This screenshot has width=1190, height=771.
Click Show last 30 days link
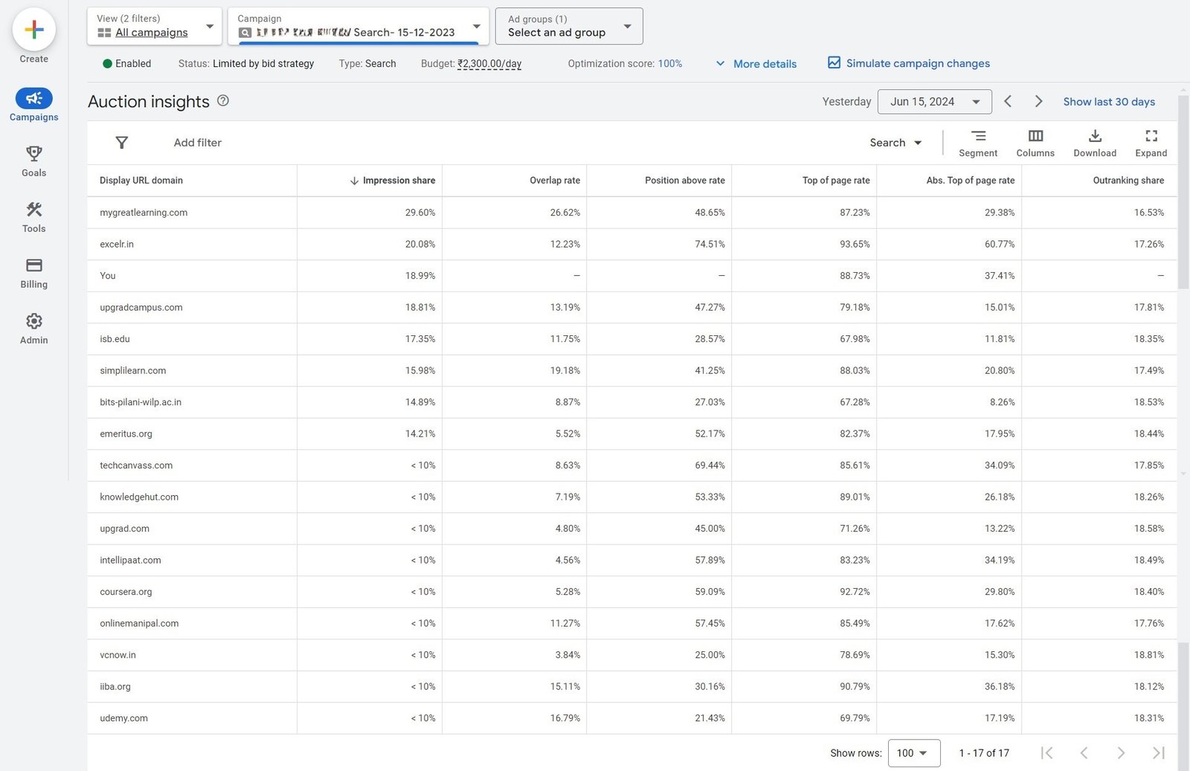pos(1108,102)
